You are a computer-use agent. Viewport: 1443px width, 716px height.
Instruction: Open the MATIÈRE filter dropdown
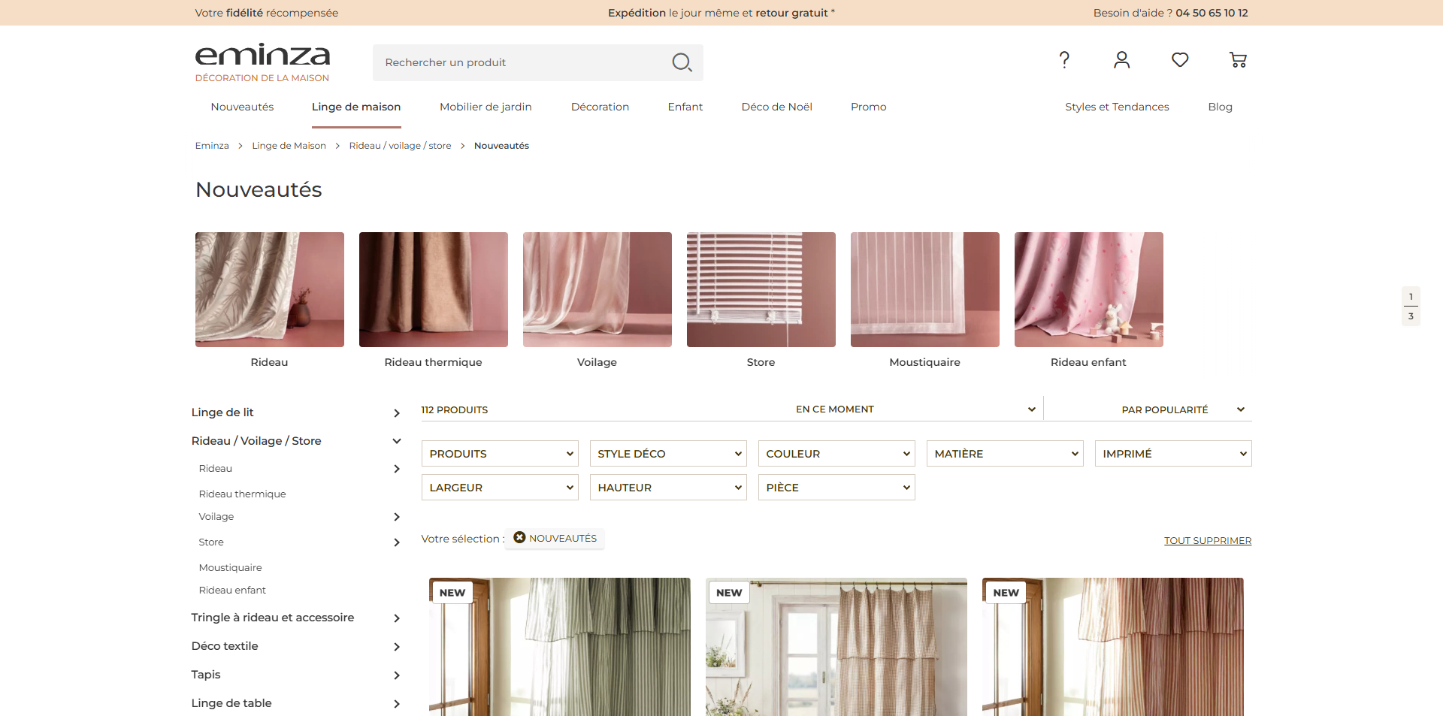coord(1005,454)
